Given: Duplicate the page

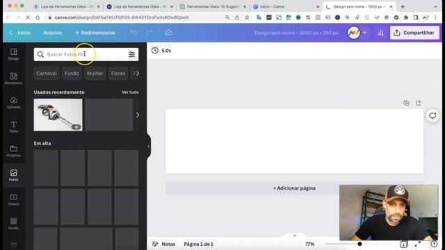Looking at the screenshot, I should coord(406,103).
